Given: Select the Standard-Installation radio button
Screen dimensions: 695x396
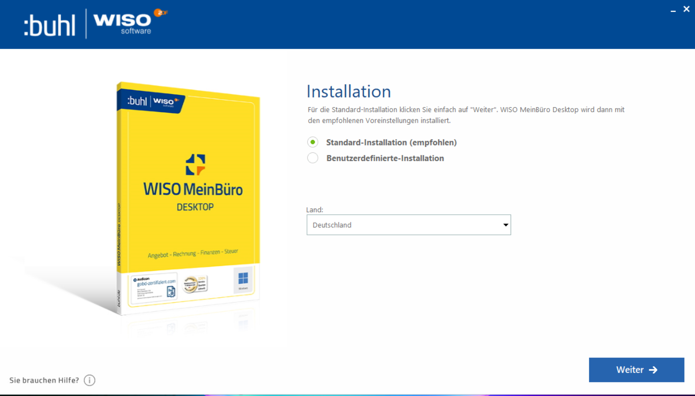Looking at the screenshot, I should tap(313, 142).
